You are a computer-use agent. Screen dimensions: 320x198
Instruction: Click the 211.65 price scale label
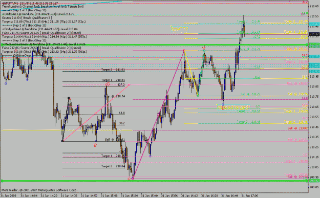pos(314,6)
